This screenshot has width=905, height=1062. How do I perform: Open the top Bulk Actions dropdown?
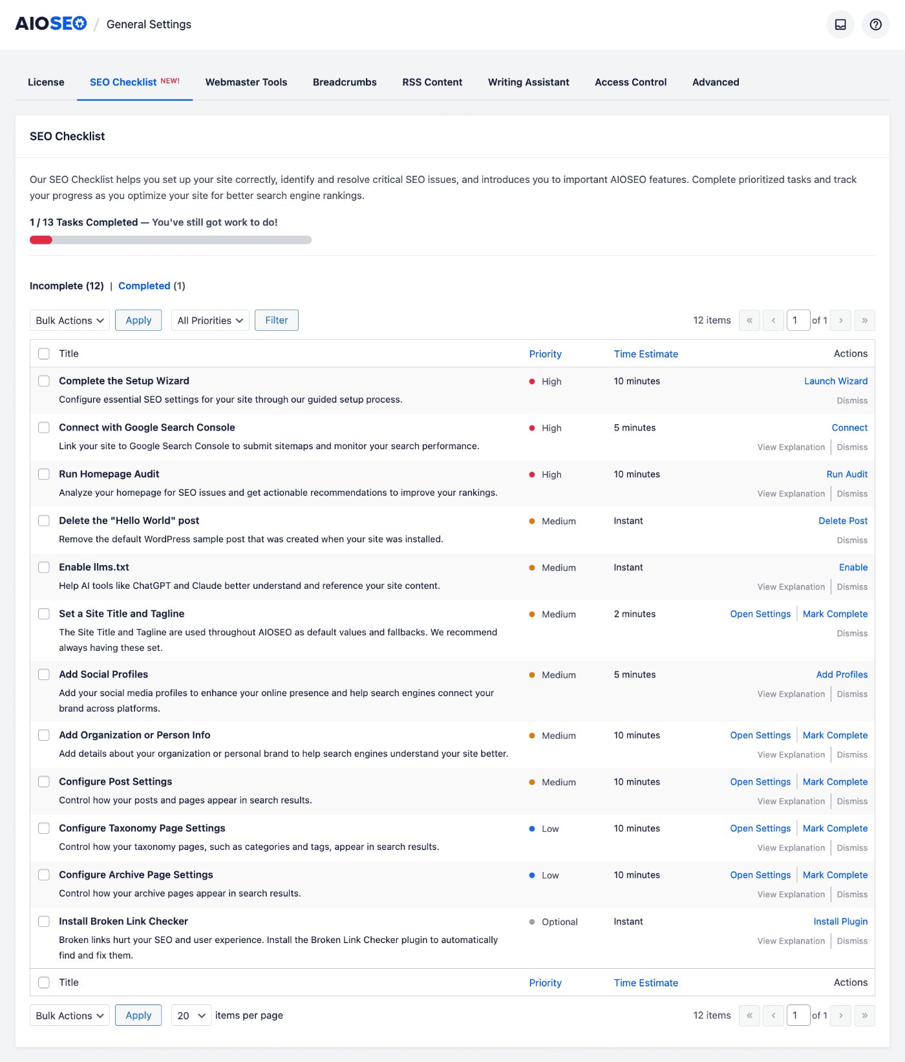[70, 321]
